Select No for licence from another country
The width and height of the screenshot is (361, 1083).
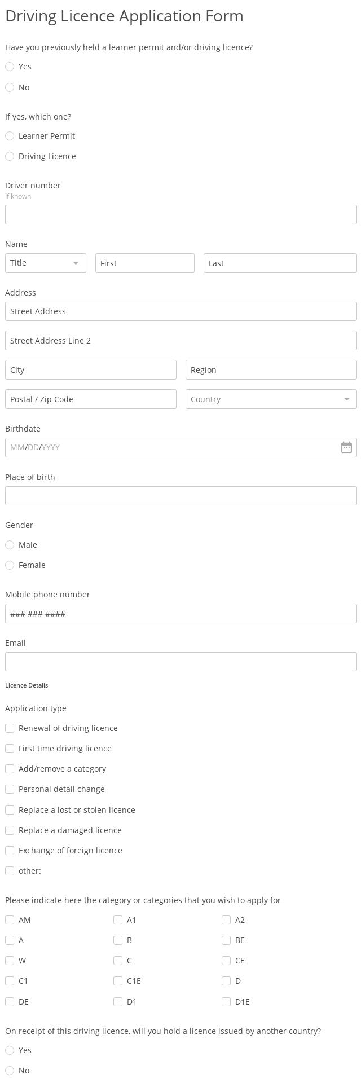(10, 1071)
